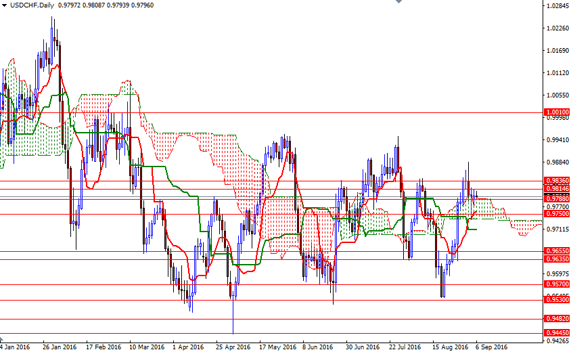Click the 0.94265 price axis value

pos(558,341)
